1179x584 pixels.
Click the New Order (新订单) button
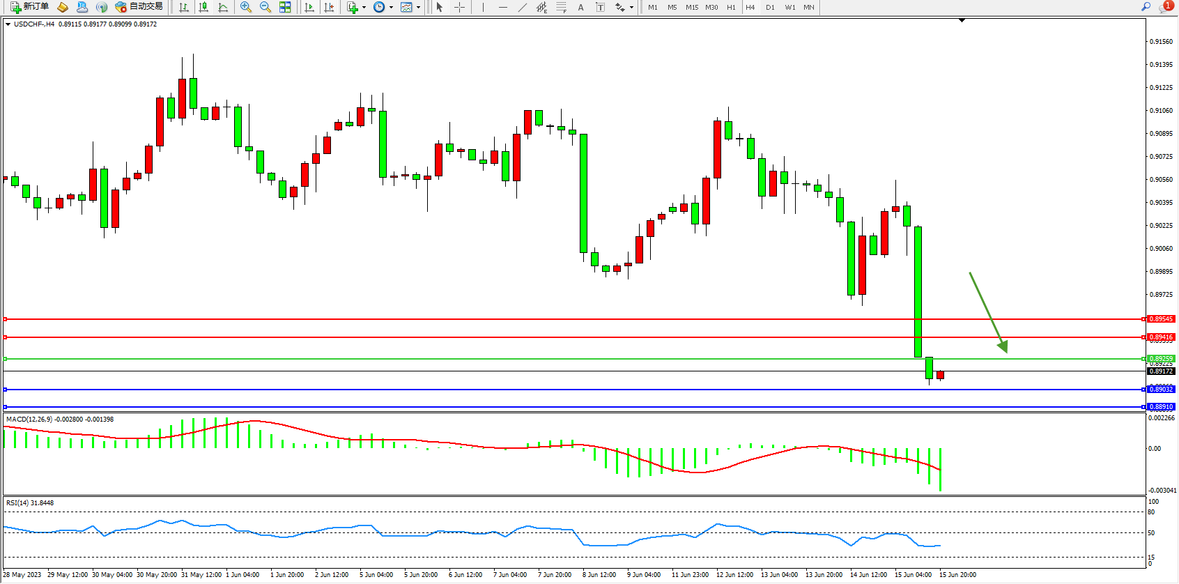29,7
